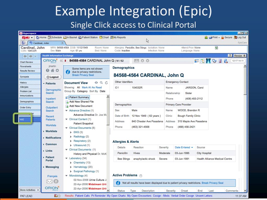Open Order Entry activity
Image resolution: width=267 pixels, height=200 pixels.
pos(30,108)
